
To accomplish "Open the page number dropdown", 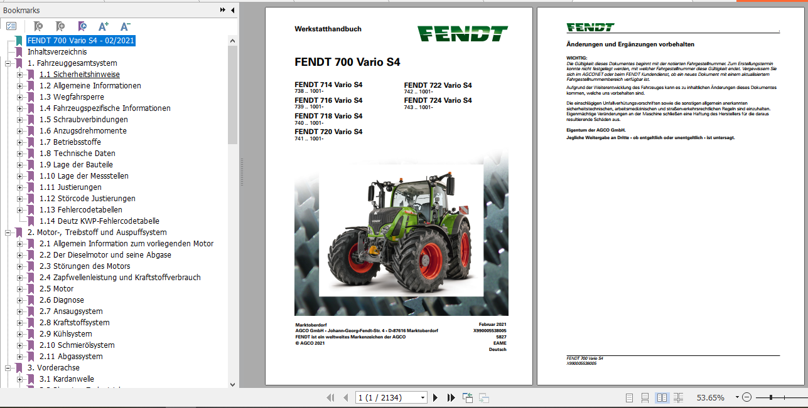I will 423,397.
